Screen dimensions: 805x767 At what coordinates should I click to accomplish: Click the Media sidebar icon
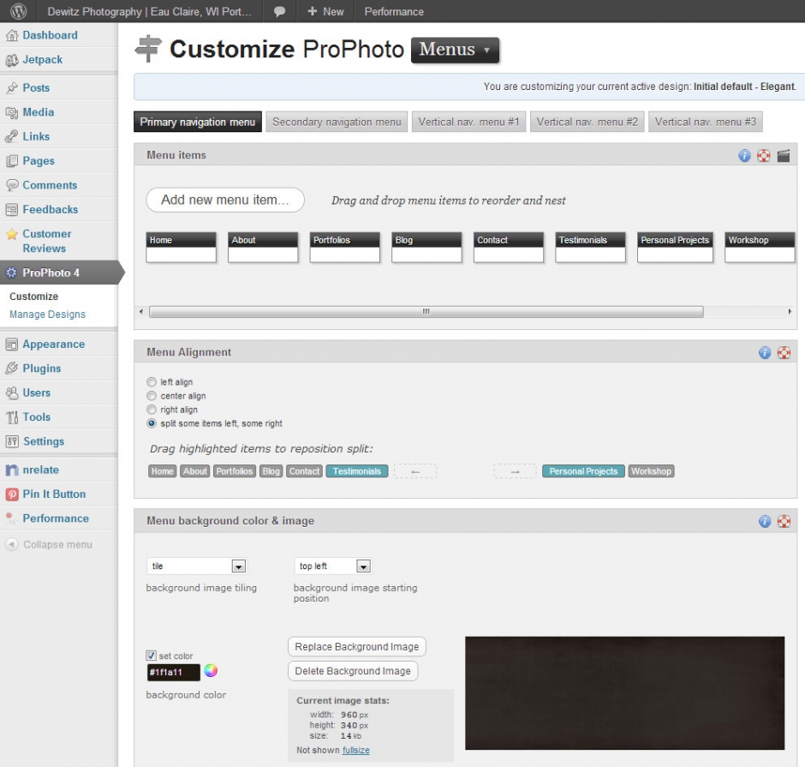12,112
